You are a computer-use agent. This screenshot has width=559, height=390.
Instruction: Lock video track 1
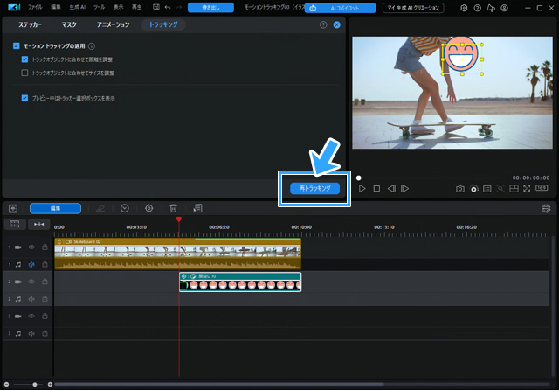coord(45,247)
